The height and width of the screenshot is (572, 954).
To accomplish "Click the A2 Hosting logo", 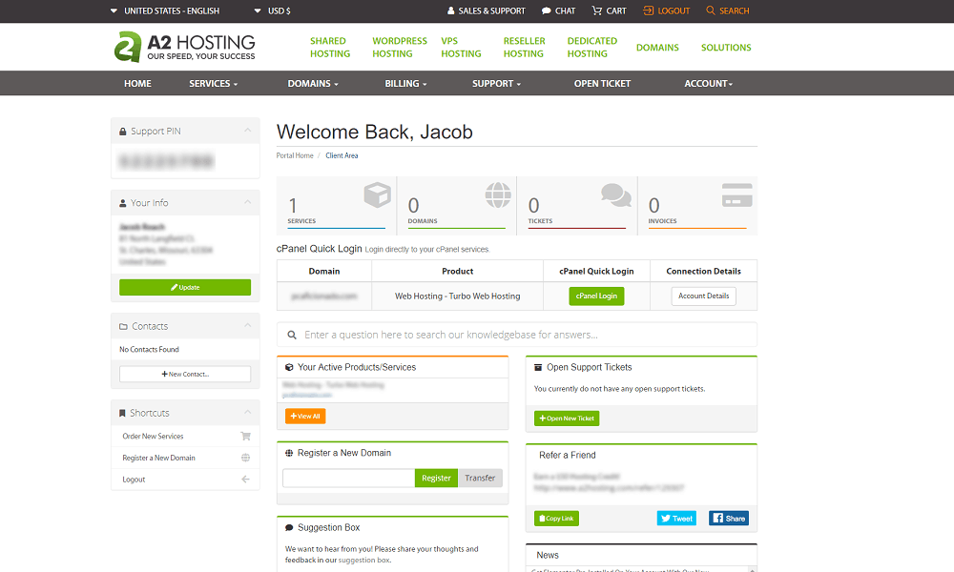I will coord(185,47).
